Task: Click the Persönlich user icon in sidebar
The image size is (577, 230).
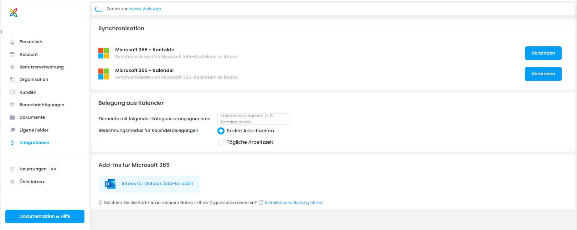Action: (12, 42)
